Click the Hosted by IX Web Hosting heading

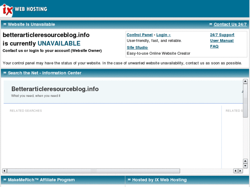click(160, 180)
